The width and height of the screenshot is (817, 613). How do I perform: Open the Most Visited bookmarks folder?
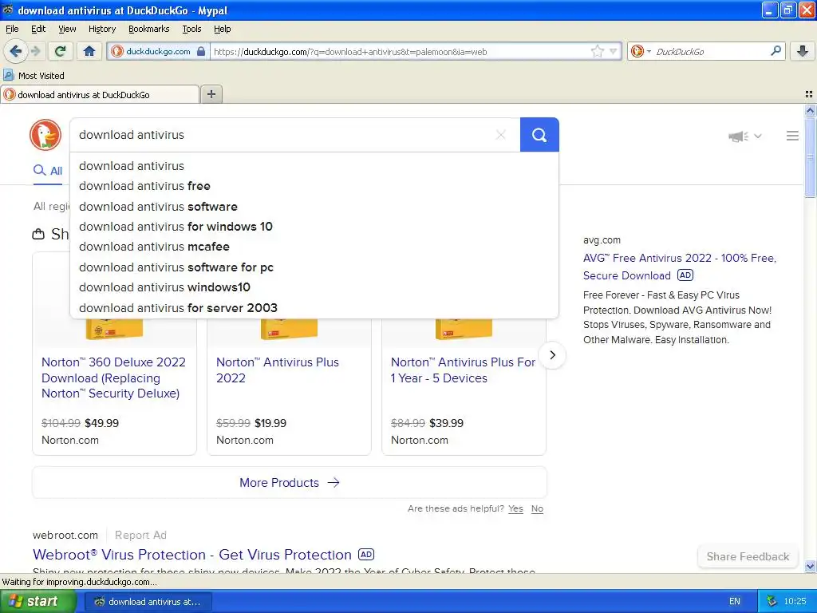[34, 76]
